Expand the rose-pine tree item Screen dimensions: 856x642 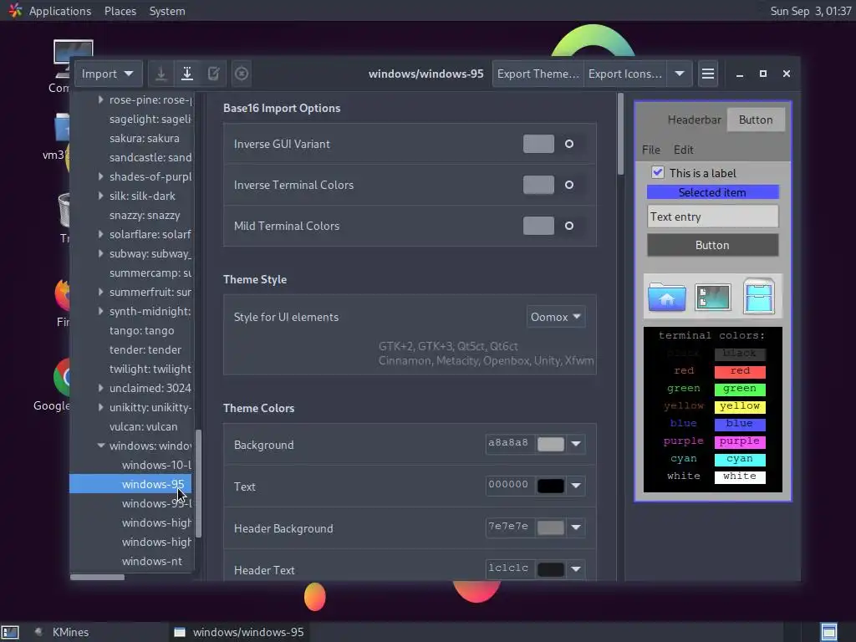(x=100, y=99)
